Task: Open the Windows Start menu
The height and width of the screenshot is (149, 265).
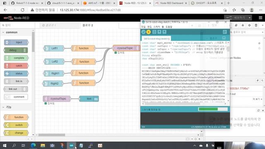Action: (x=5, y=145)
